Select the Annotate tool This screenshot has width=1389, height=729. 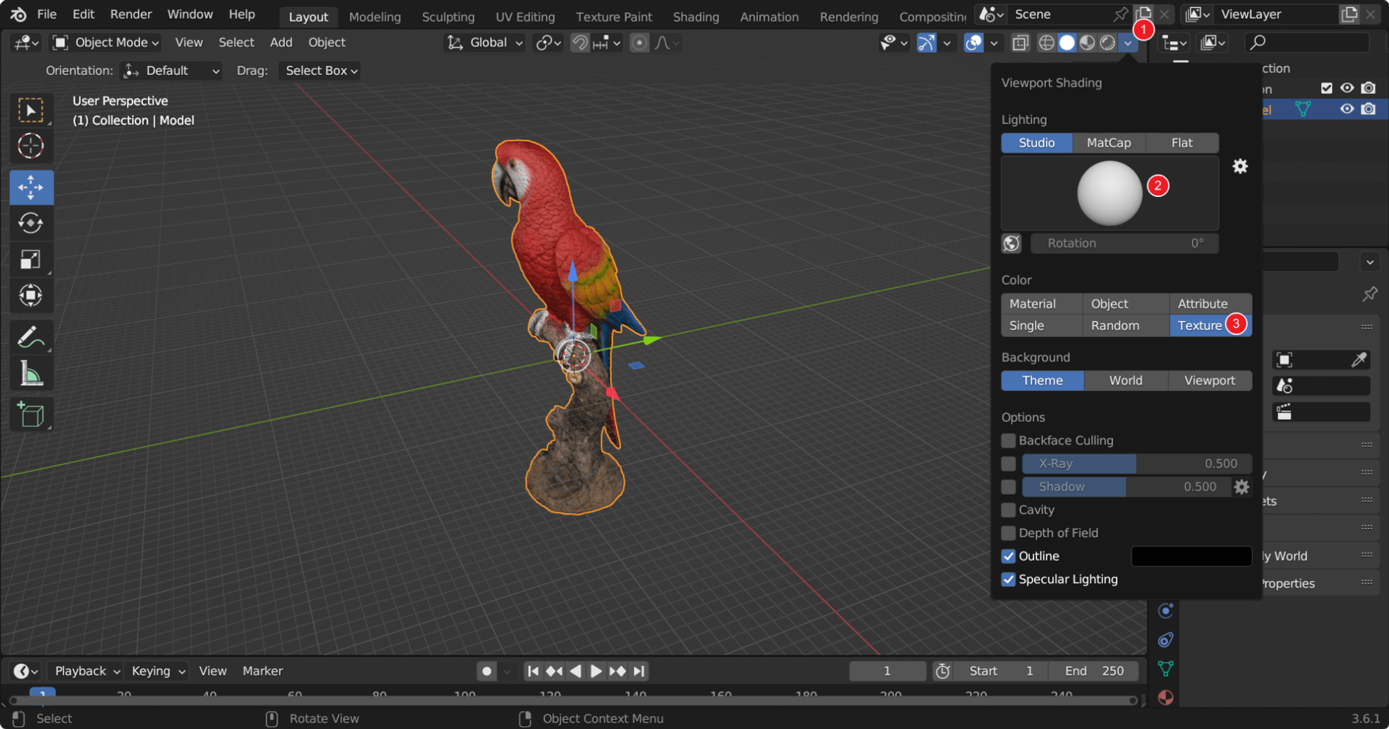[x=31, y=337]
